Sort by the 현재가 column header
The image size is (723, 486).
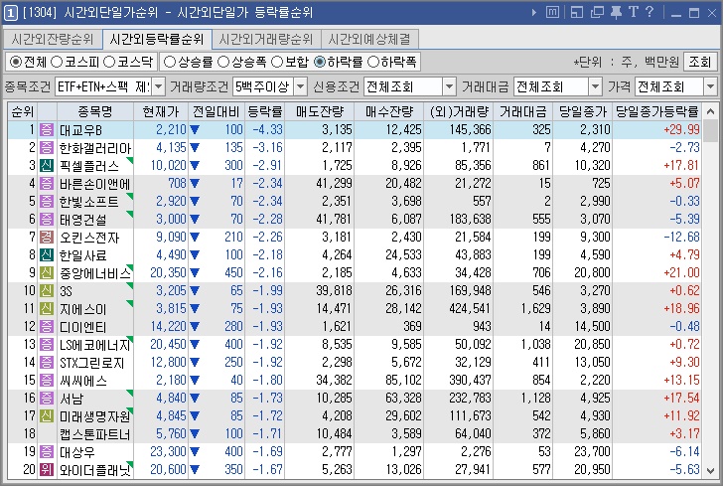161,111
